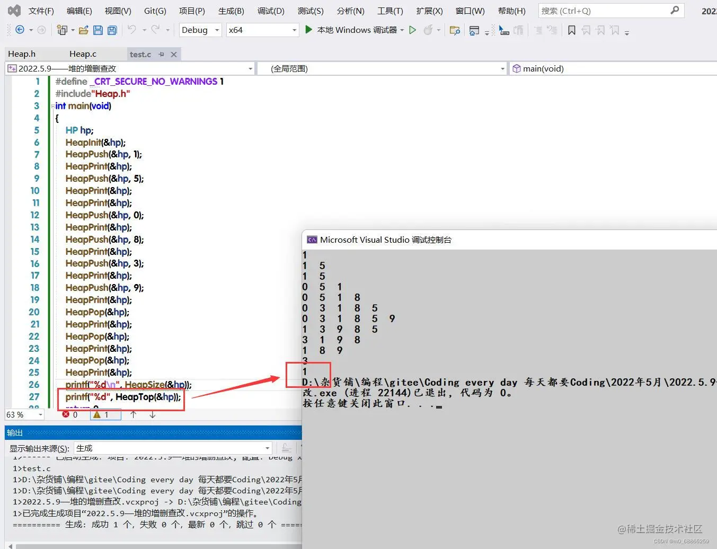Expand the hot reload options dropdown arrow

click(x=439, y=30)
